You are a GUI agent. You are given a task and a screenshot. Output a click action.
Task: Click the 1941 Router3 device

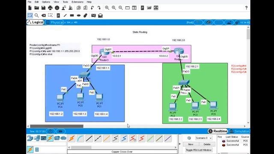click(104, 52)
